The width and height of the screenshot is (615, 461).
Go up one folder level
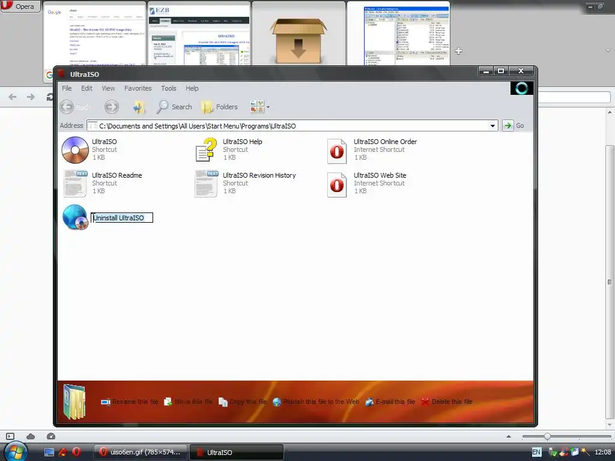(139, 107)
